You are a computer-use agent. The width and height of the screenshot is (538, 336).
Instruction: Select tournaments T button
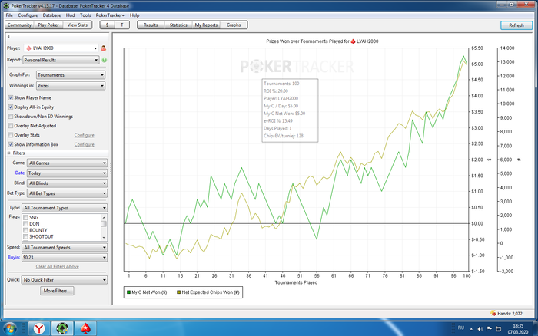point(121,25)
